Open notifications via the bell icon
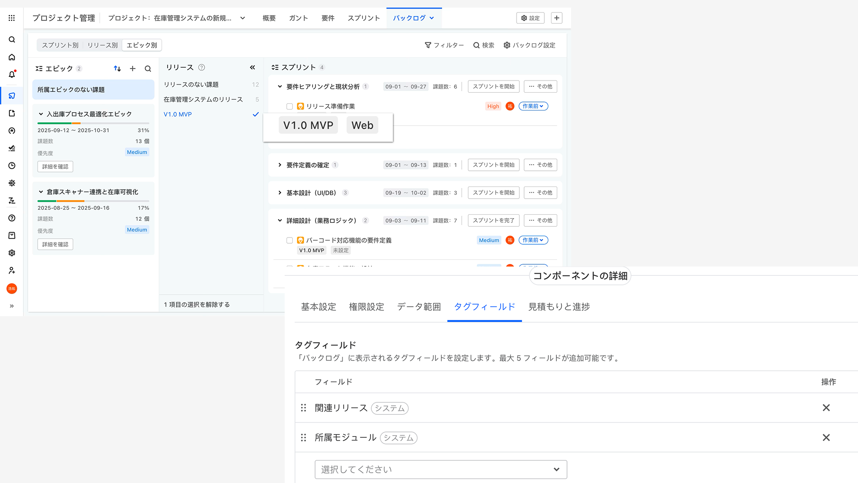Image resolution: width=858 pixels, height=483 pixels. click(x=12, y=75)
